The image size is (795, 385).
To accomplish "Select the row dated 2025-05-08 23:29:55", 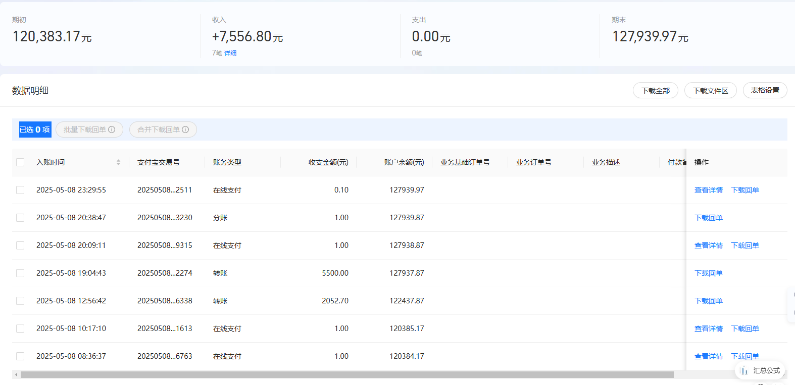I will click(x=20, y=190).
